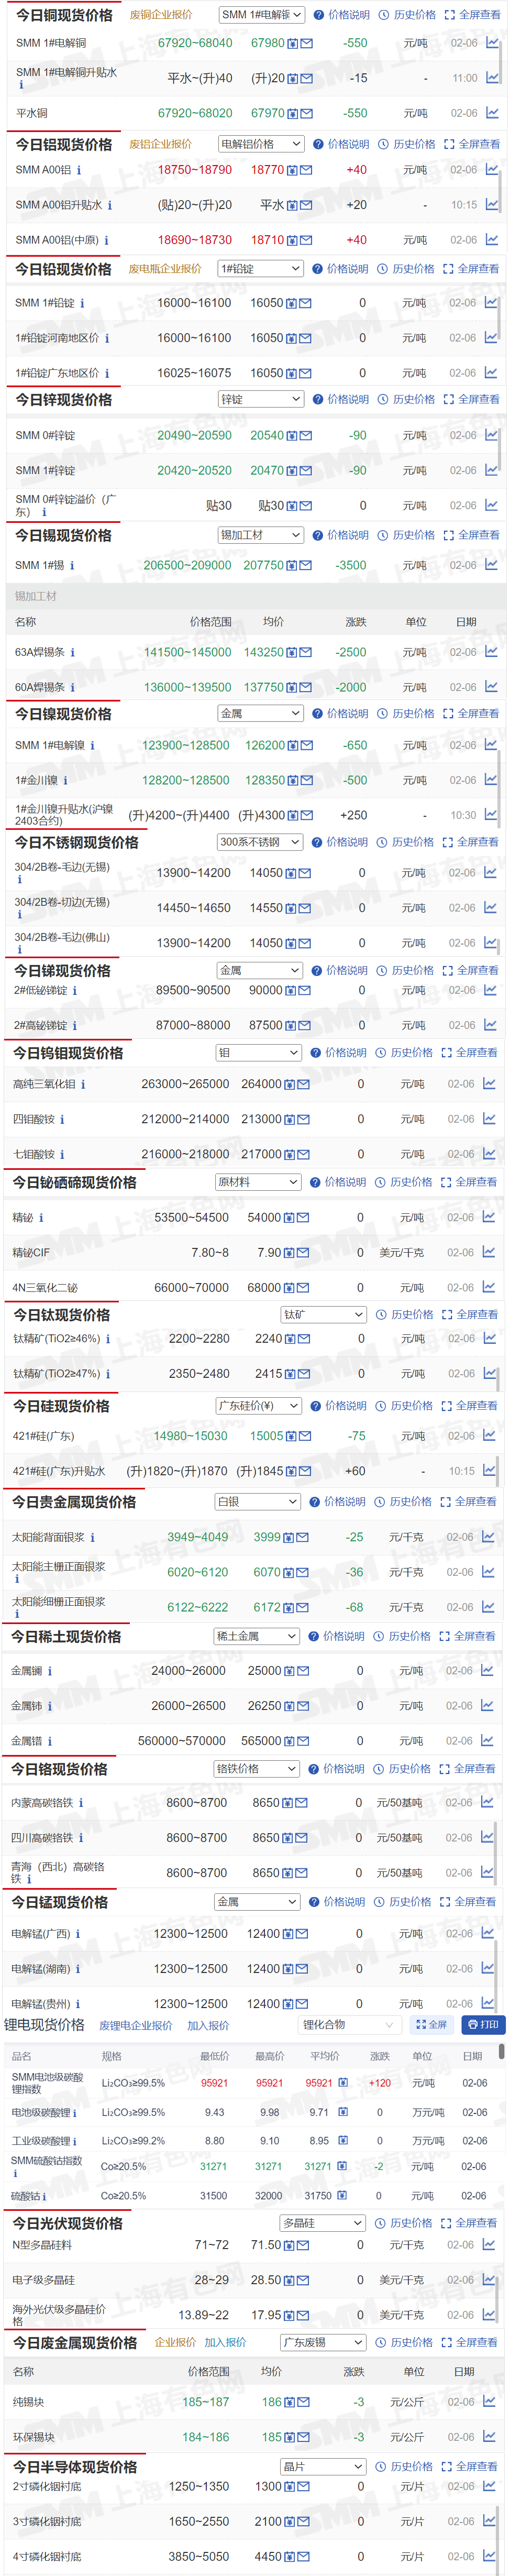Expand the 稀土金属 dropdown
The image size is (510, 2576).
(256, 1636)
